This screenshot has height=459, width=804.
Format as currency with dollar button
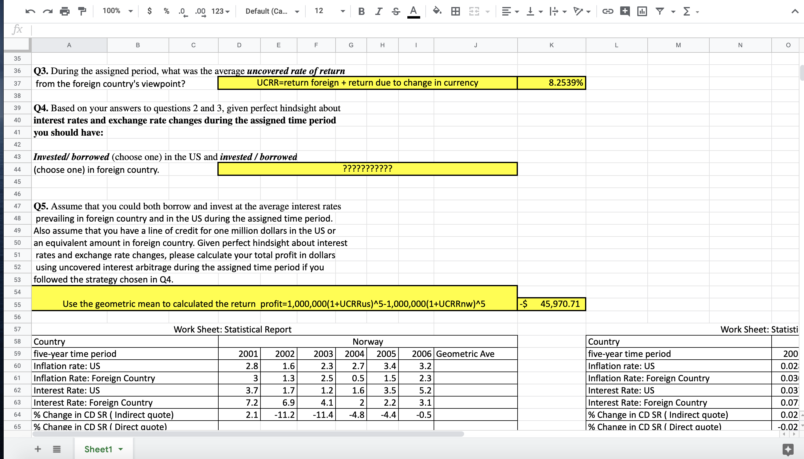point(150,11)
